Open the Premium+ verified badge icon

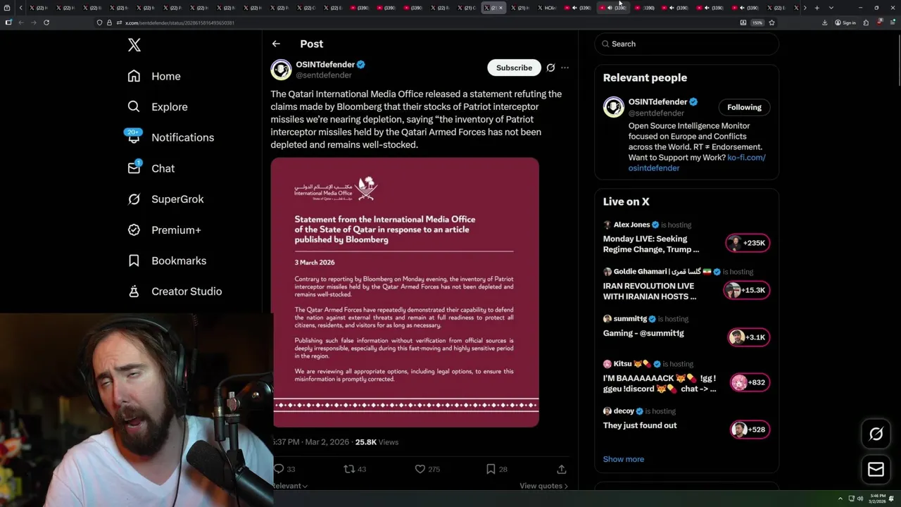point(134,230)
